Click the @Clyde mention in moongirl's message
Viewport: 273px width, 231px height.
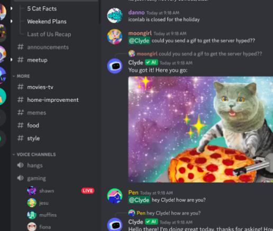pos(139,41)
